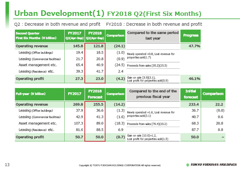The height and width of the screenshot is (170, 240).
Task: Click the note 'Proceeds from sales [35.2](25.5)'
Action: click(147, 66)
